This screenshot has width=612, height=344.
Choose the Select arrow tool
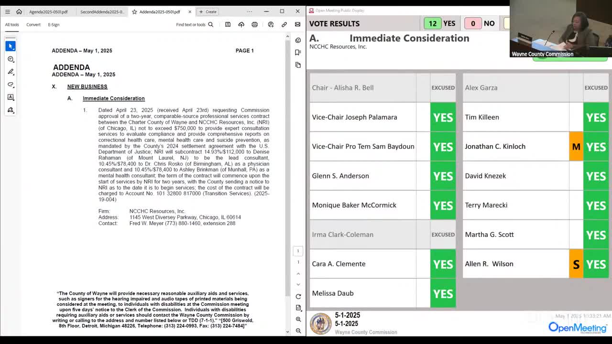click(11, 46)
